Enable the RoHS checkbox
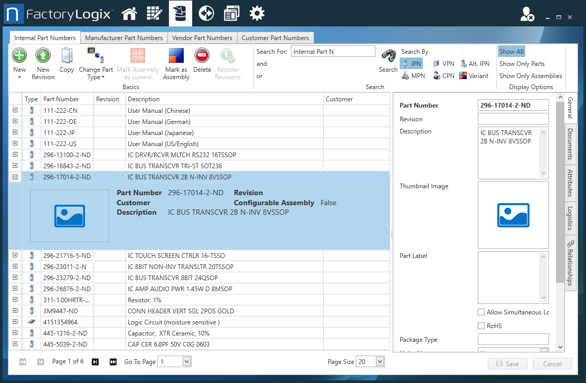Screen dimensions: 586x383 (x=481, y=326)
